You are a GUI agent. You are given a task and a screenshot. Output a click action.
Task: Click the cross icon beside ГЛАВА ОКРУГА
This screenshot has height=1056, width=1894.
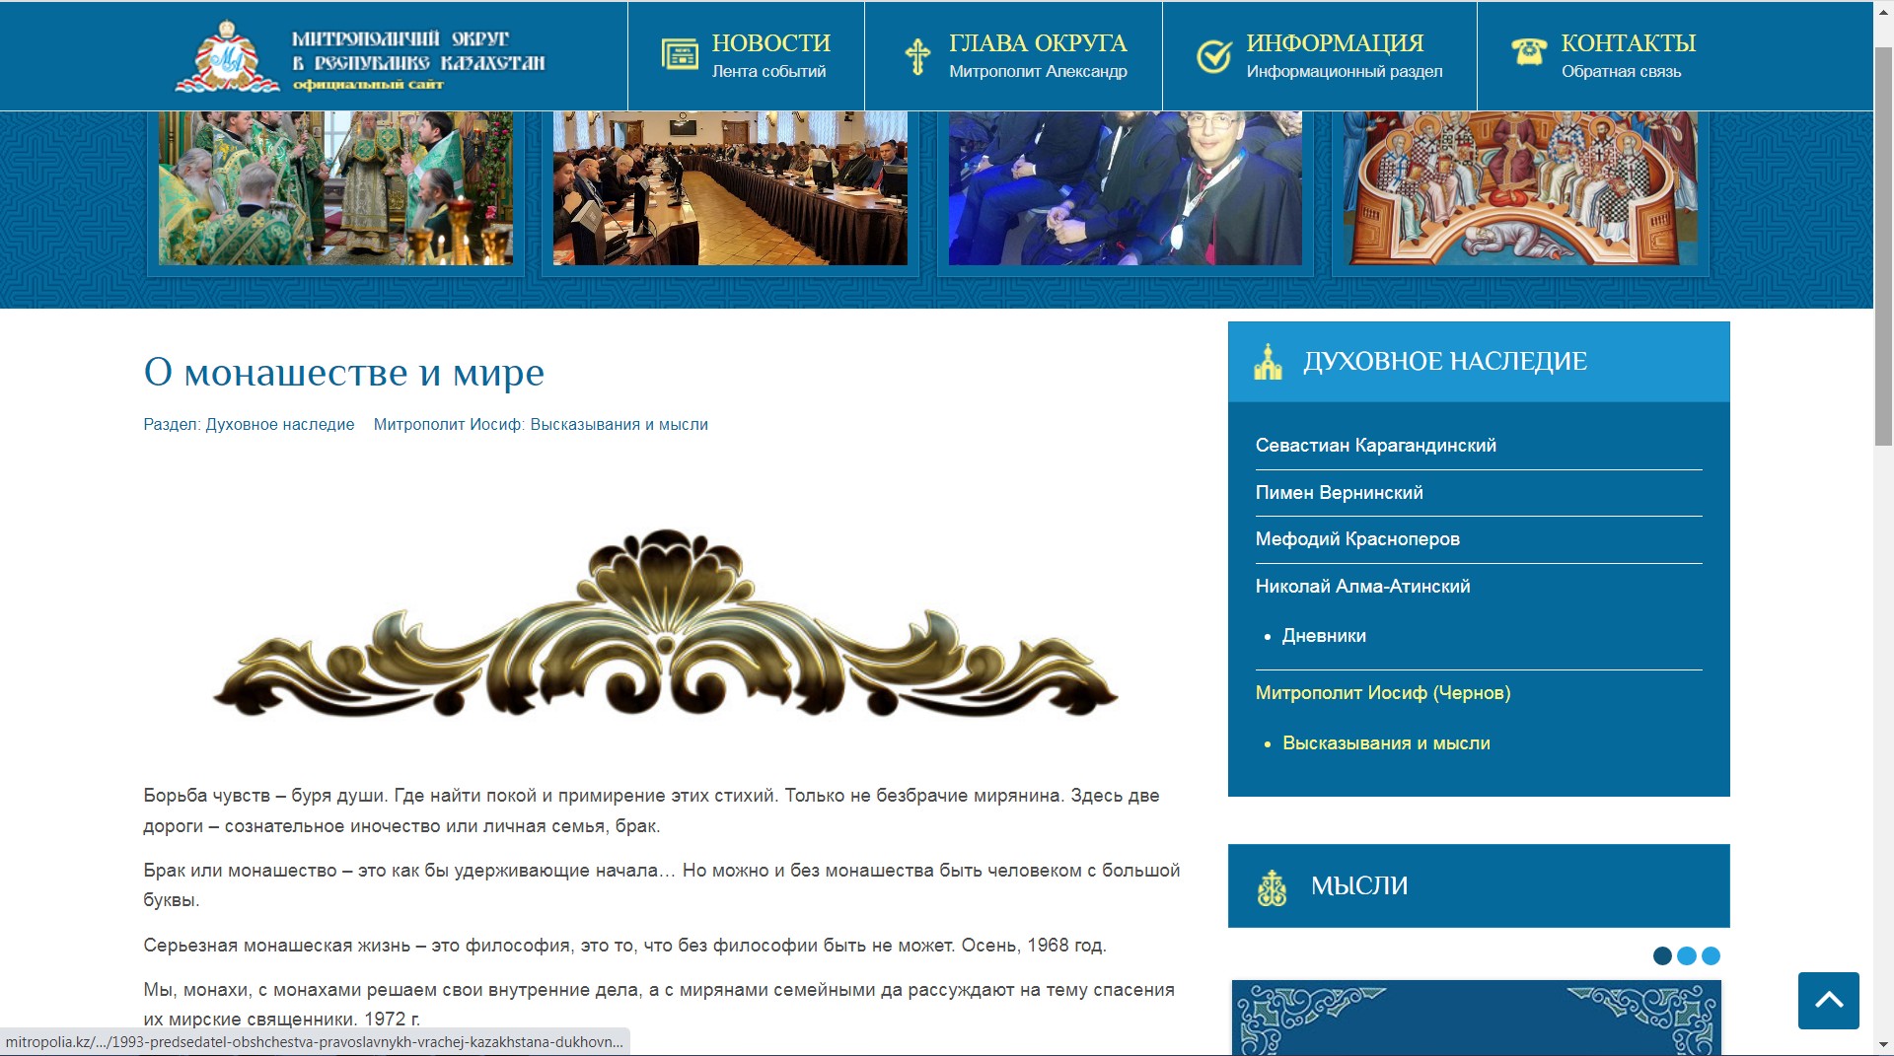point(917,56)
